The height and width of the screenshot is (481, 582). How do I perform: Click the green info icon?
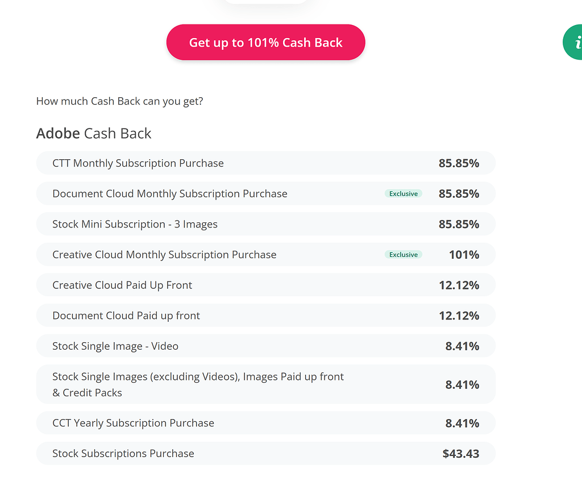pyautogui.click(x=573, y=42)
